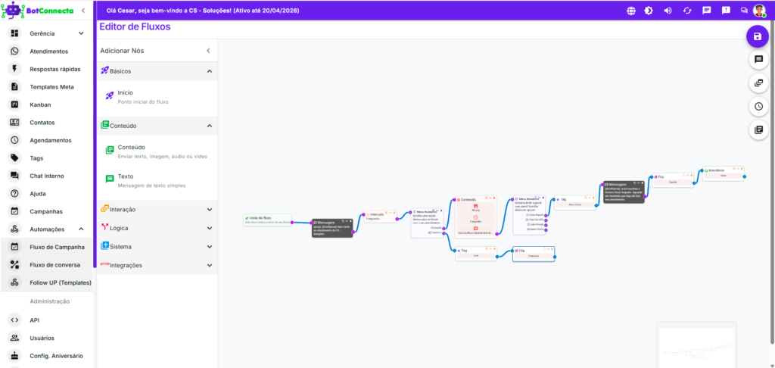The width and height of the screenshot is (775, 368).
Task: Collapse the Básicos section
Action: (x=210, y=71)
